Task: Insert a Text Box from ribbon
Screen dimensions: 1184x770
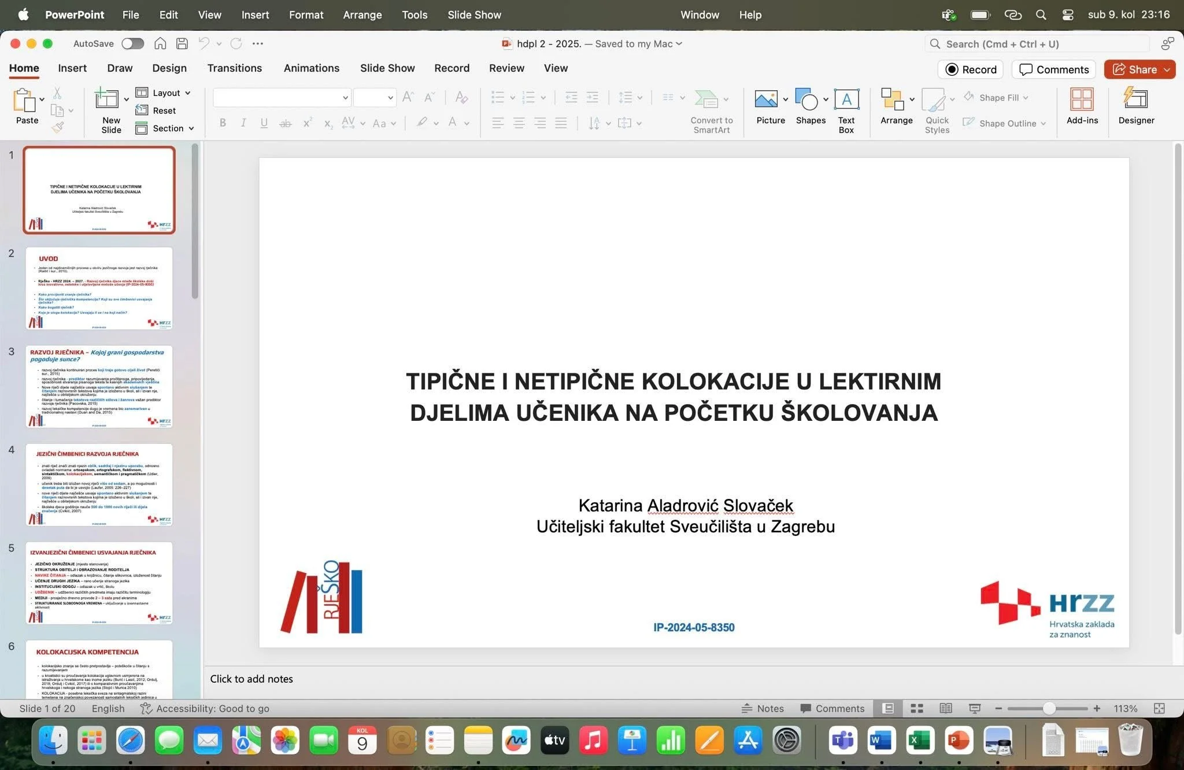Action: click(x=846, y=99)
